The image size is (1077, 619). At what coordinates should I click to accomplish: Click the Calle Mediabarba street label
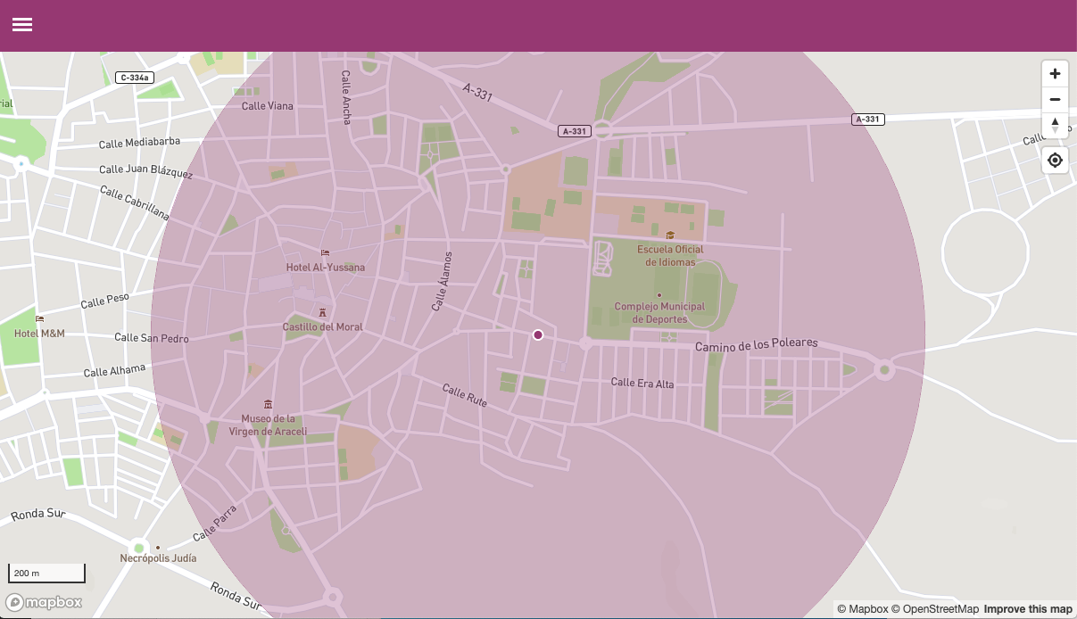(x=139, y=143)
